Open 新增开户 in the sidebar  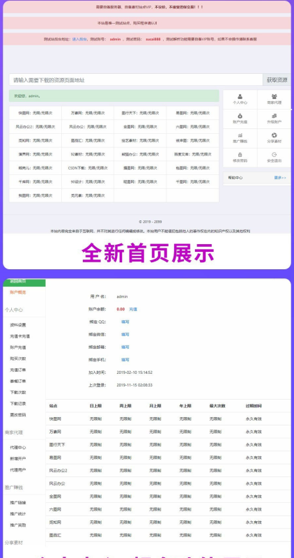18,459
